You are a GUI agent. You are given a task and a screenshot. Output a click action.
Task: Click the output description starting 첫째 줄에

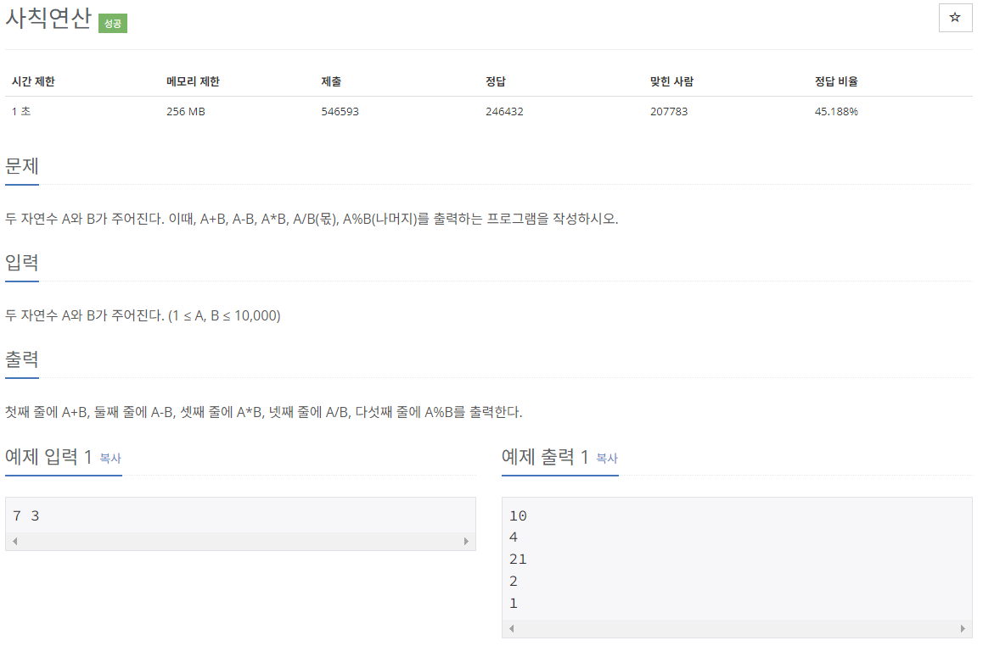pyautogui.click(x=263, y=412)
